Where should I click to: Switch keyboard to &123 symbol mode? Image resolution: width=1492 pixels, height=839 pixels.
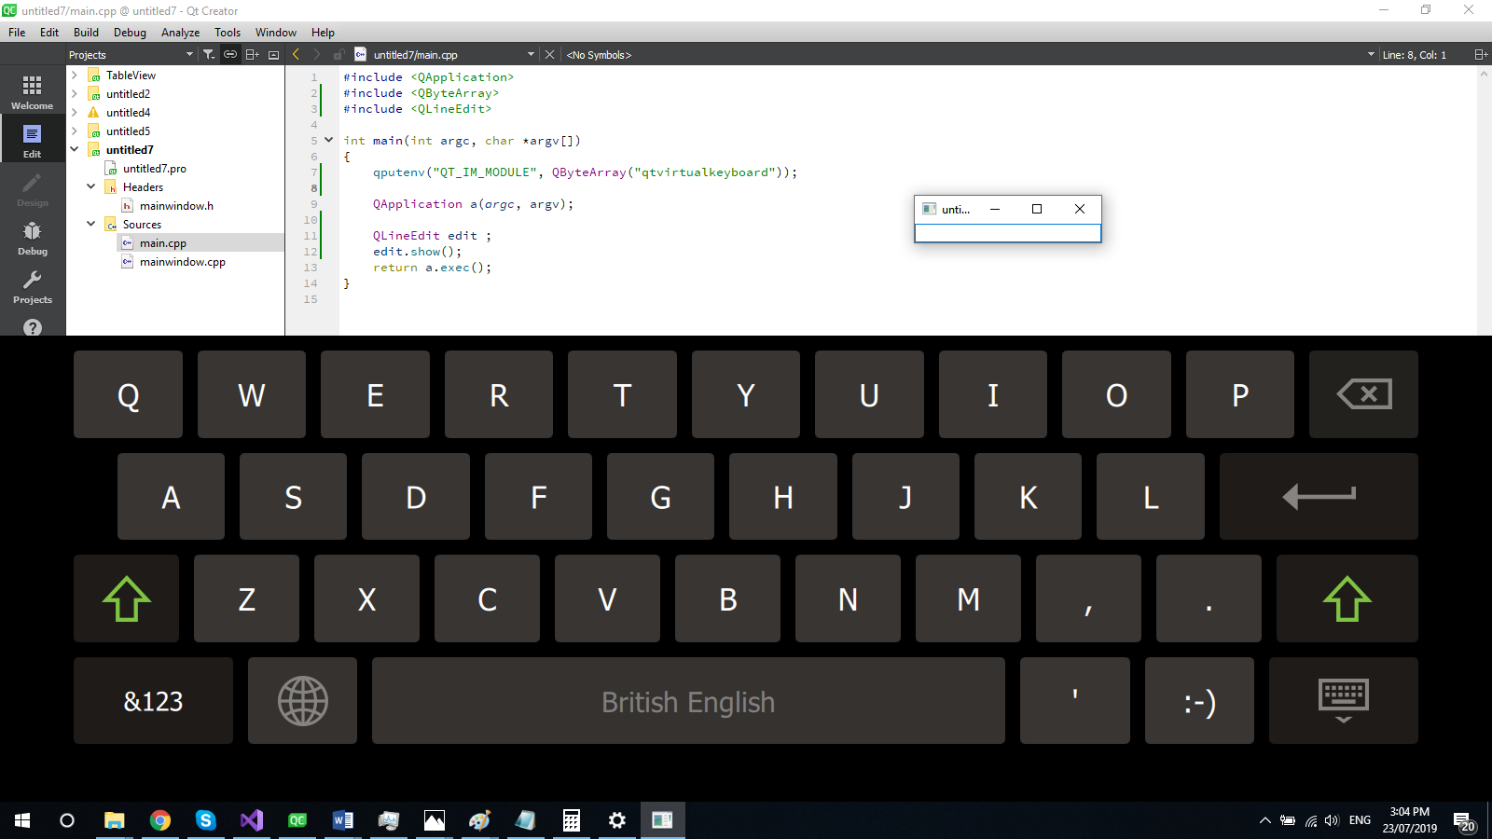153,700
